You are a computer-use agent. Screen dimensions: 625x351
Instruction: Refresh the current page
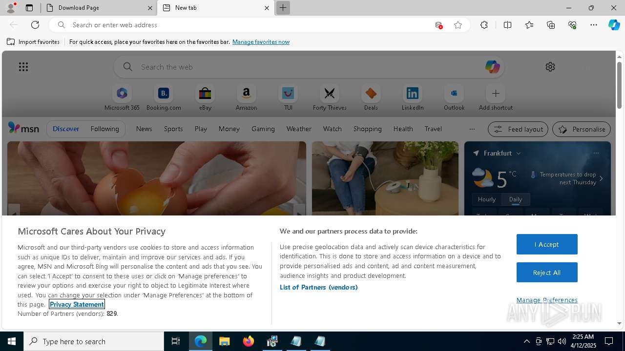pyautogui.click(x=35, y=25)
